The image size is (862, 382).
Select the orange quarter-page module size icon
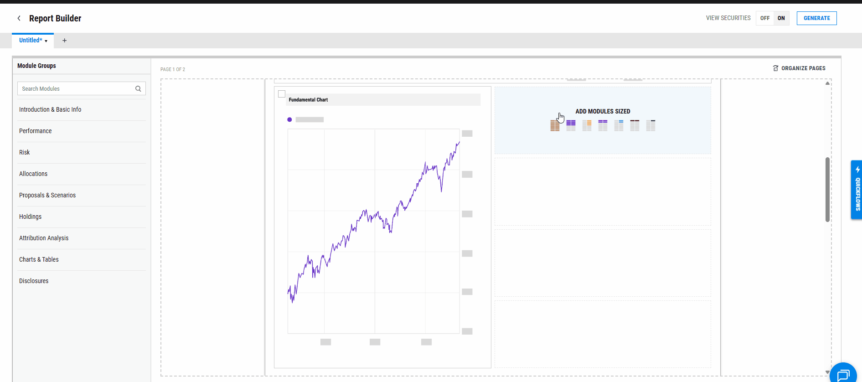[x=587, y=125]
